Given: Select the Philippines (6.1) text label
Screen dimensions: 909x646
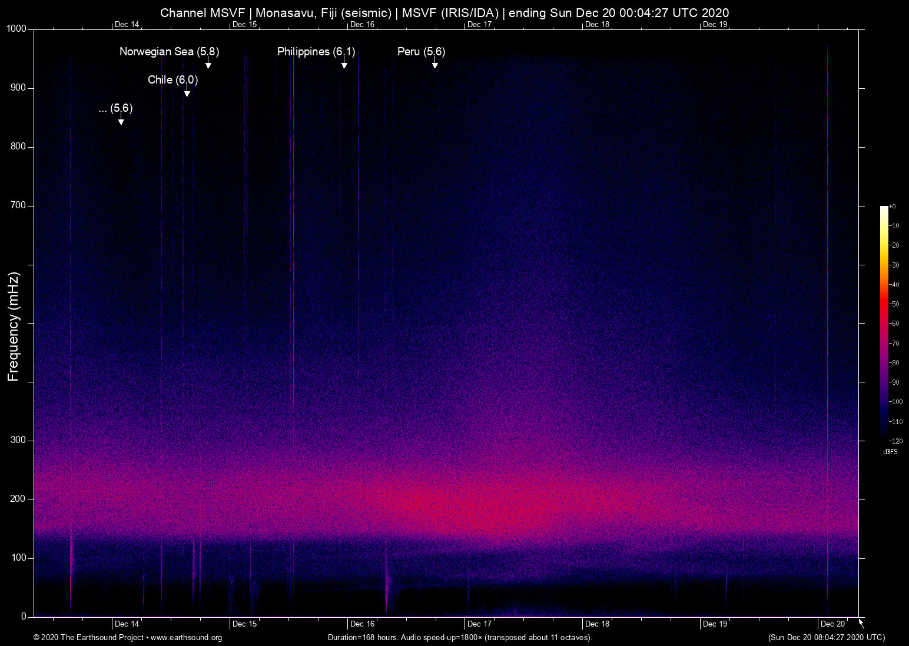Looking at the screenshot, I should pyautogui.click(x=316, y=52).
